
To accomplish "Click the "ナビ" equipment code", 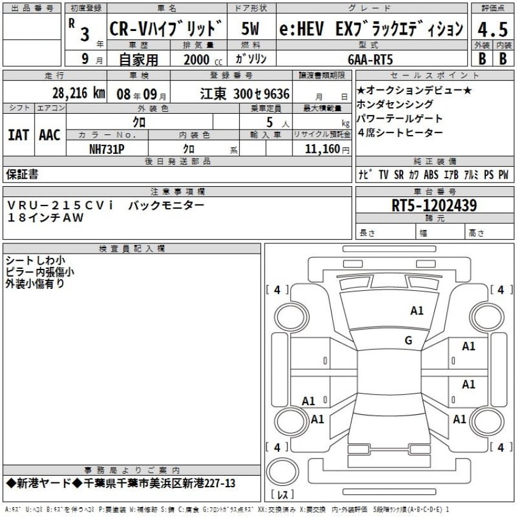I will point(366,175).
